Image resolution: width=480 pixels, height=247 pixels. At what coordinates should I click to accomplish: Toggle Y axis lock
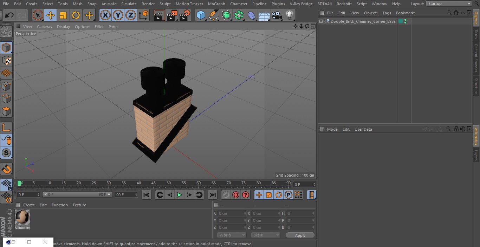point(118,15)
